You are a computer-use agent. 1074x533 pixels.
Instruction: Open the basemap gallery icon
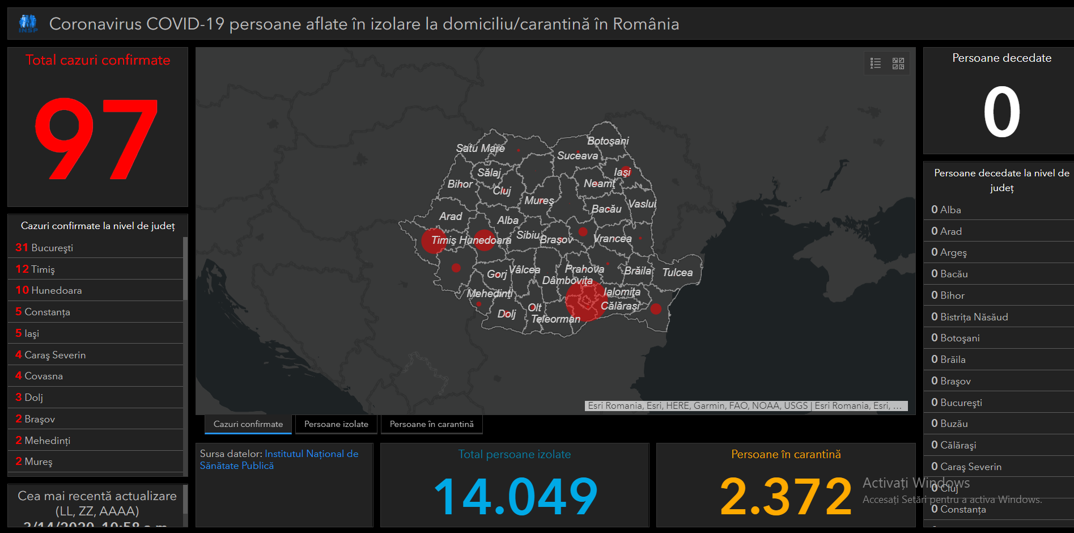[898, 64]
